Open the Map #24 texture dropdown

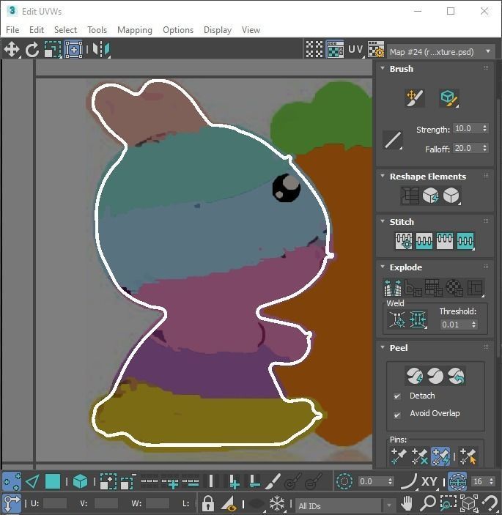click(440, 52)
